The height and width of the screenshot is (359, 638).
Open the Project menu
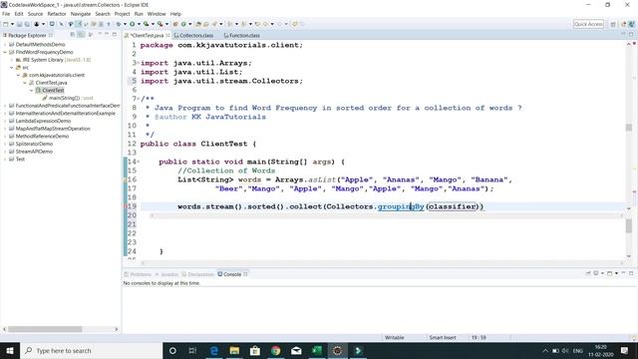[x=122, y=14]
